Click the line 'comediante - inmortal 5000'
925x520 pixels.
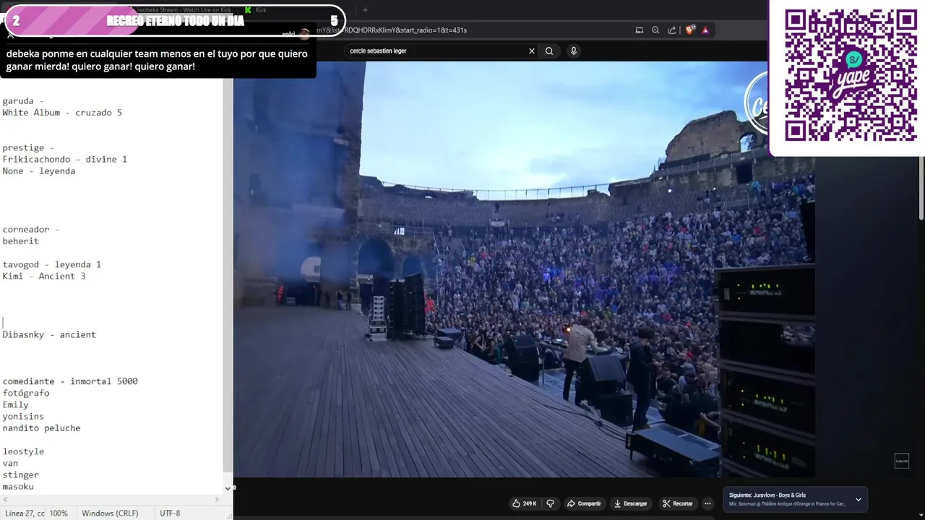pyautogui.click(x=70, y=381)
